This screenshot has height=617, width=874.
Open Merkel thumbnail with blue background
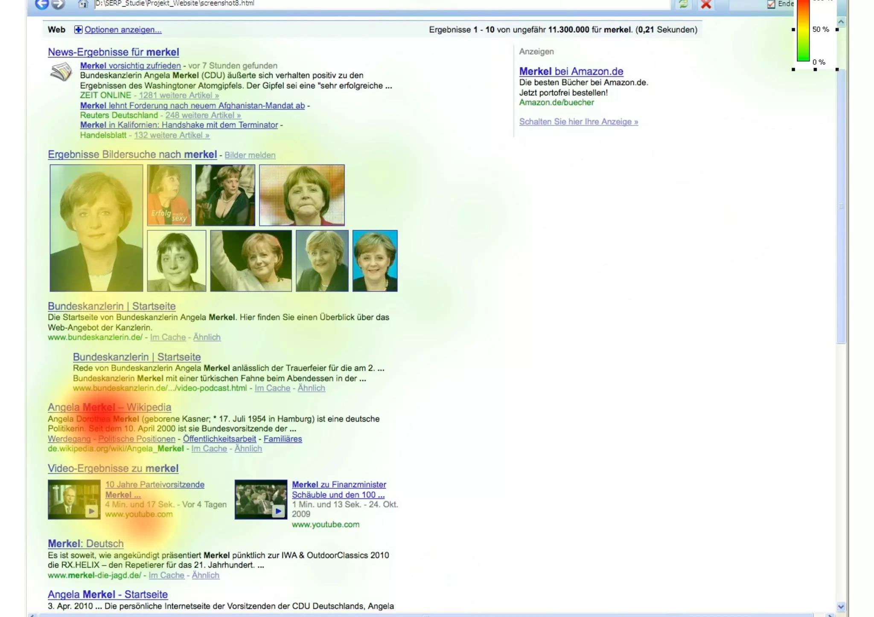point(375,261)
